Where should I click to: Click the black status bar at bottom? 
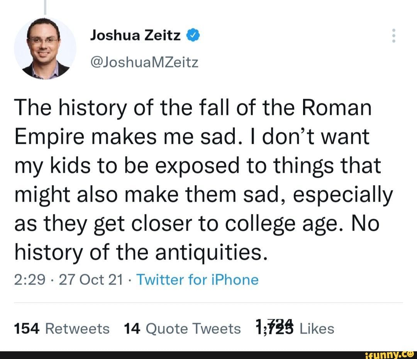[208, 354]
